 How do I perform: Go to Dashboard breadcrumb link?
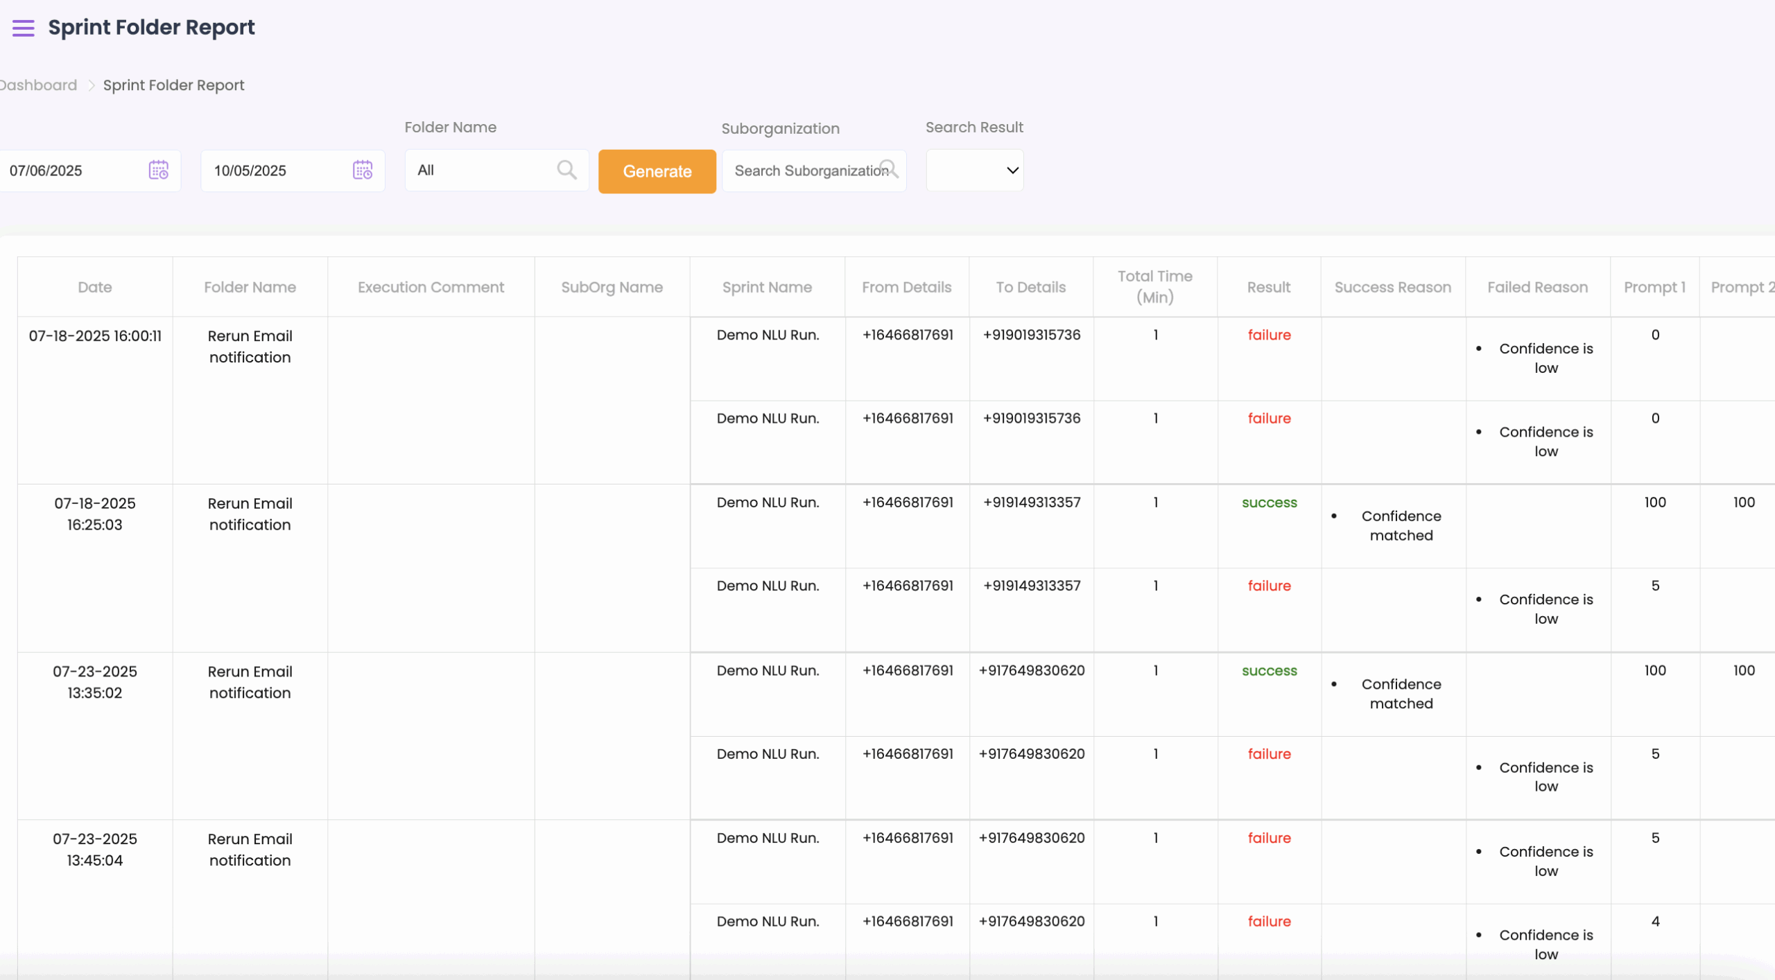pyautogui.click(x=40, y=85)
